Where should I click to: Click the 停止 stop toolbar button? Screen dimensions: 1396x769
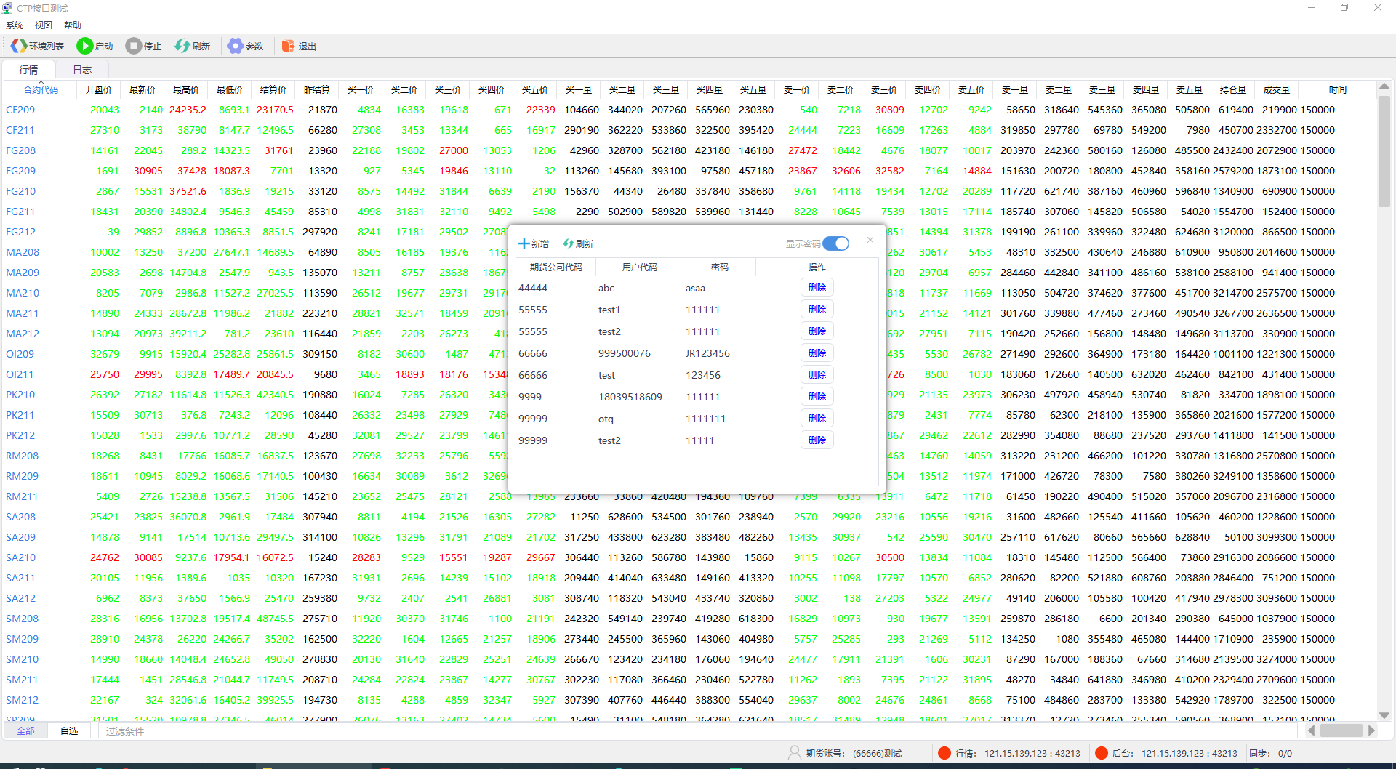(143, 46)
